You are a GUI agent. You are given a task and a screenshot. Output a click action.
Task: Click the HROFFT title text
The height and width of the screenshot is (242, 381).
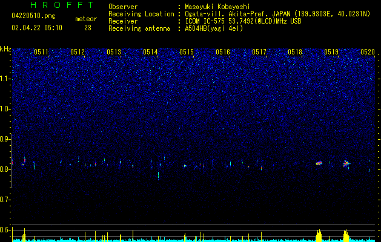62,5
